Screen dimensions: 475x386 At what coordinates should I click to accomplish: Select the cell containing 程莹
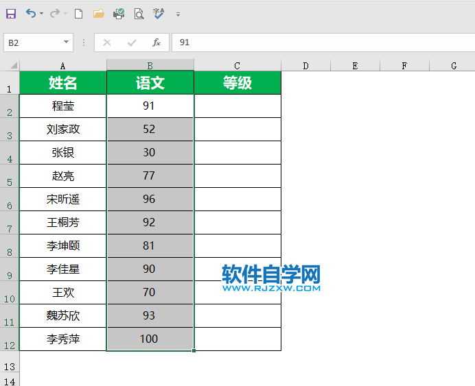[x=63, y=106]
